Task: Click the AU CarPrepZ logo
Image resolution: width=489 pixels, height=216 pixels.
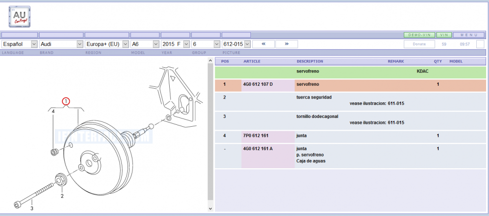Action: 20,17
